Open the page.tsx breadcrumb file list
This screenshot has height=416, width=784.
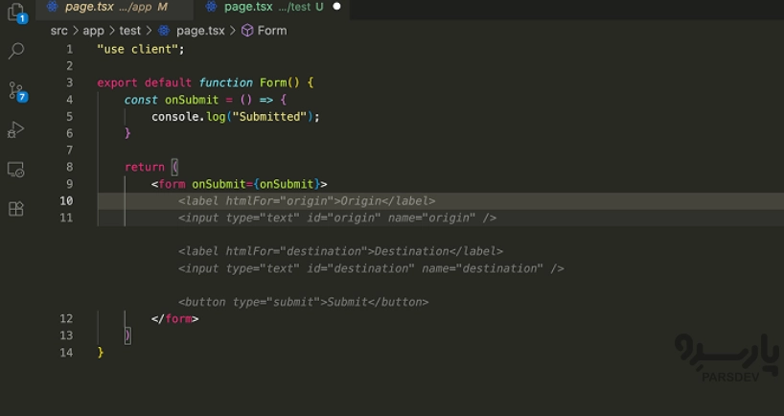point(199,31)
